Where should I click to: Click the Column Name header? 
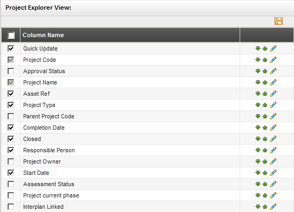(43, 35)
